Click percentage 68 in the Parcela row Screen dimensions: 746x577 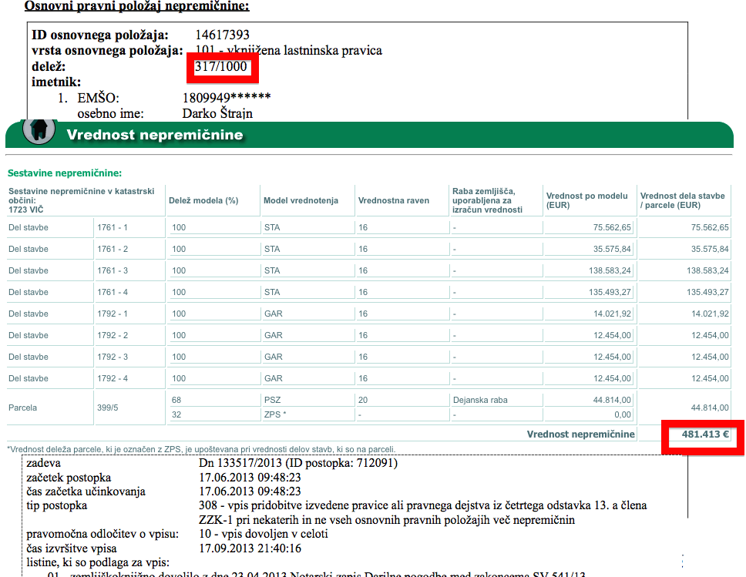click(x=176, y=400)
